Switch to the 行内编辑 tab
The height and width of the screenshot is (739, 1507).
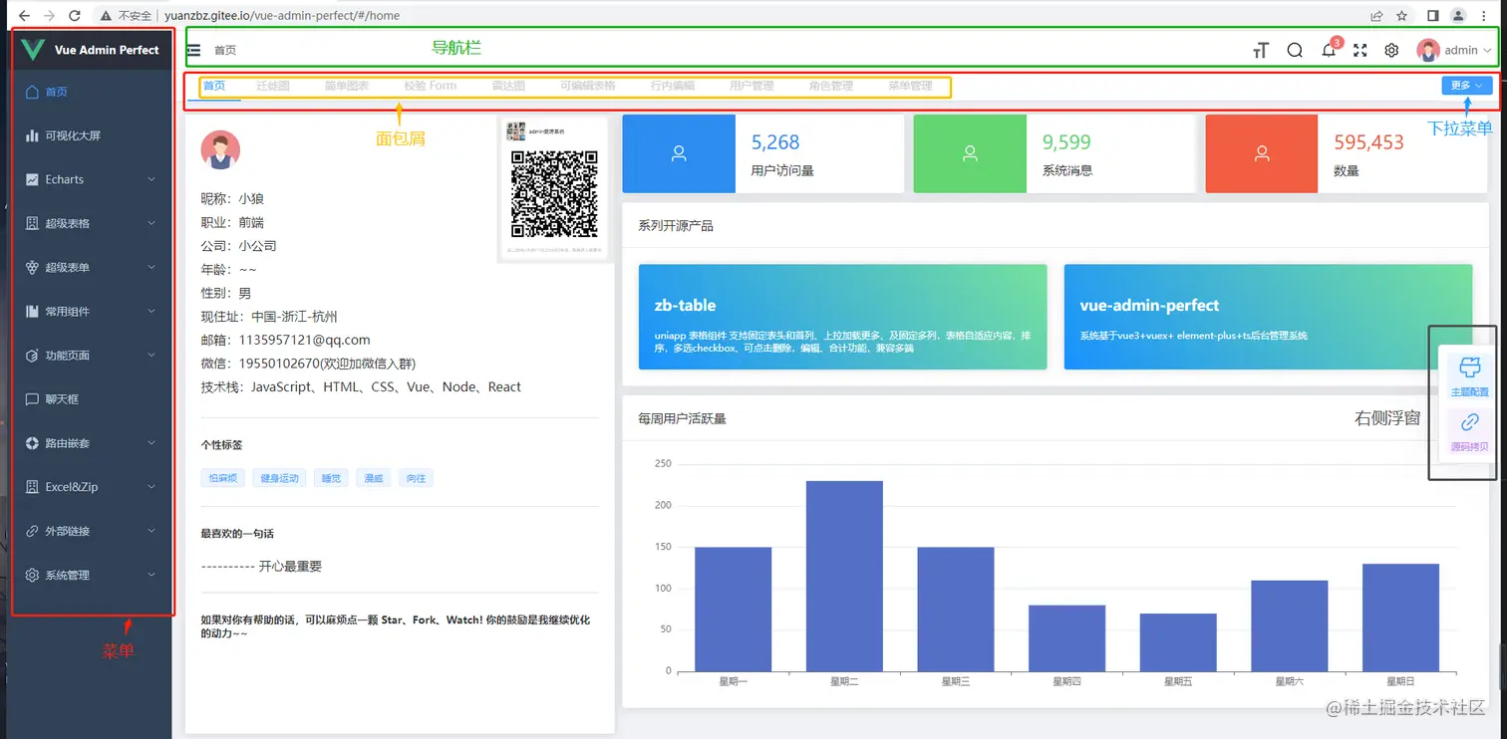pos(673,86)
